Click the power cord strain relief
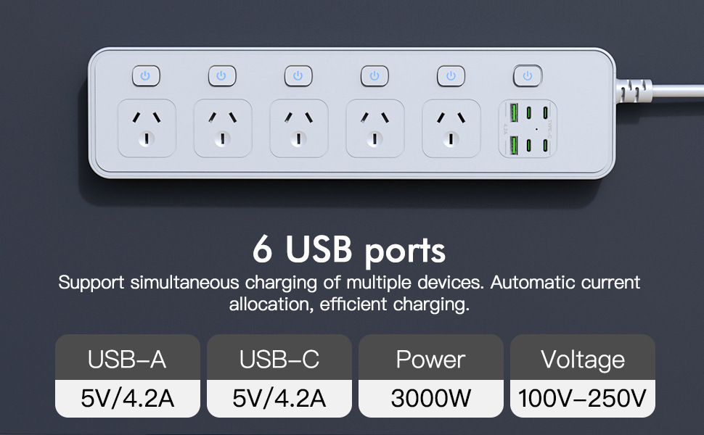This screenshot has height=435, width=704. click(634, 91)
